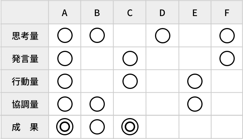The height and width of the screenshot is (139, 243).
Task: Select the circle for 思考量 under column F
Action: coord(227,35)
